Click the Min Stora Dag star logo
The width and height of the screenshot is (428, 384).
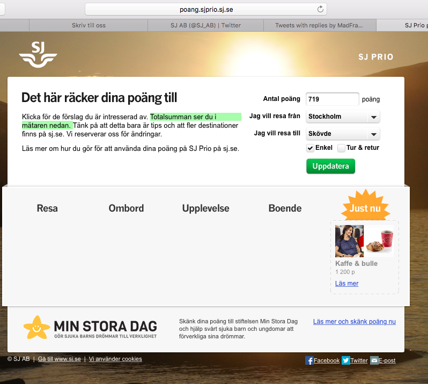[x=36, y=328]
